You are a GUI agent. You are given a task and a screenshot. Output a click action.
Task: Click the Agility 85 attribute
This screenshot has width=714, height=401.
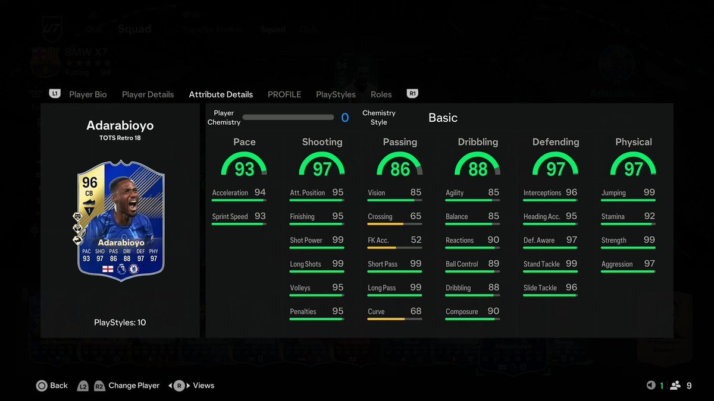pos(472,194)
